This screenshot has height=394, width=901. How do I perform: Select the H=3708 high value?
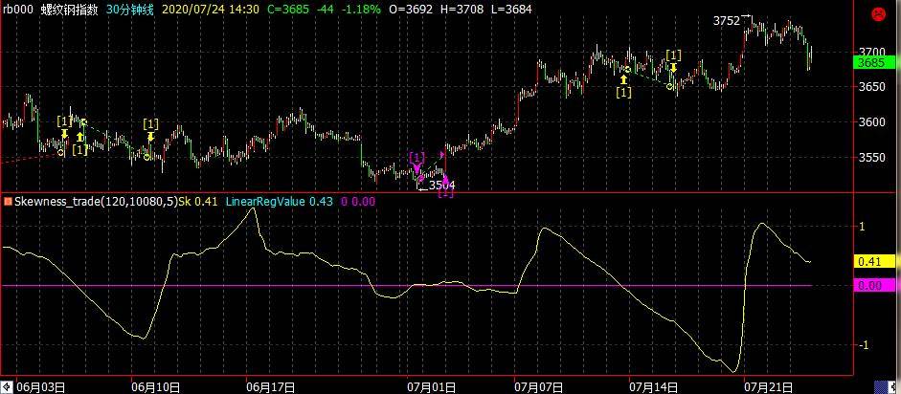click(461, 10)
